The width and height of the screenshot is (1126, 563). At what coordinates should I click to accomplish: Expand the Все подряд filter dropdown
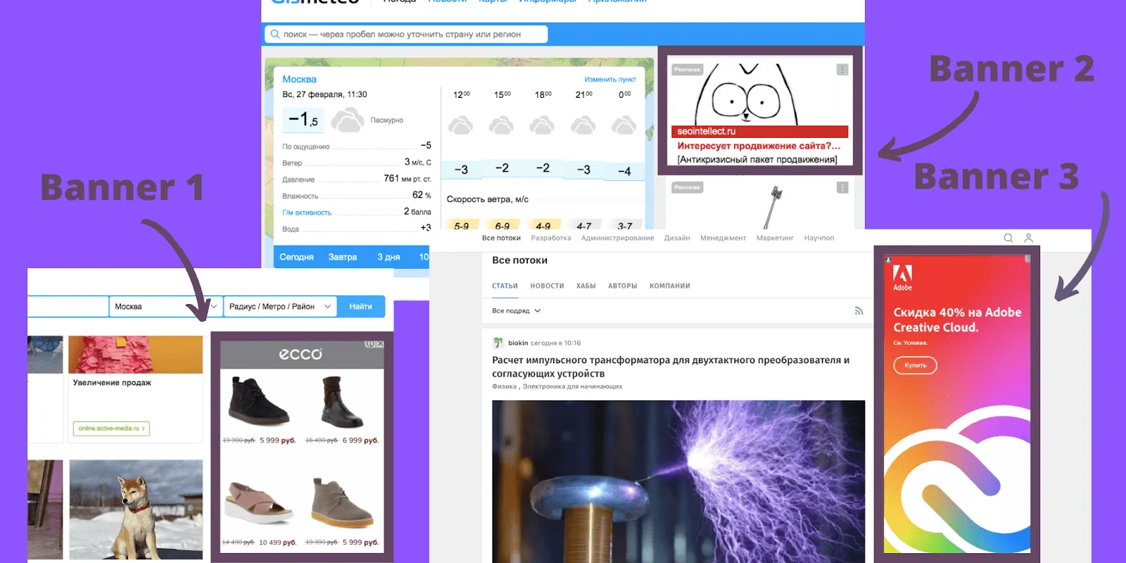click(x=517, y=310)
